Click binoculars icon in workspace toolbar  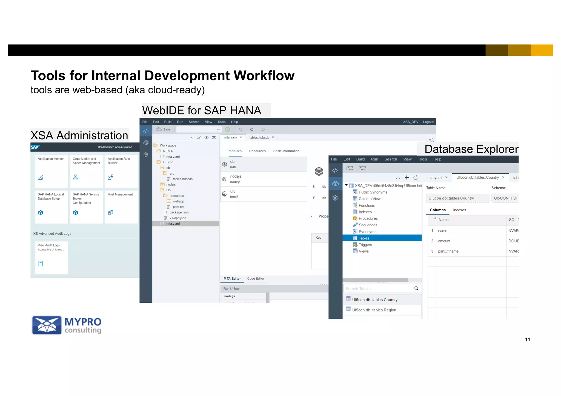click(x=214, y=137)
